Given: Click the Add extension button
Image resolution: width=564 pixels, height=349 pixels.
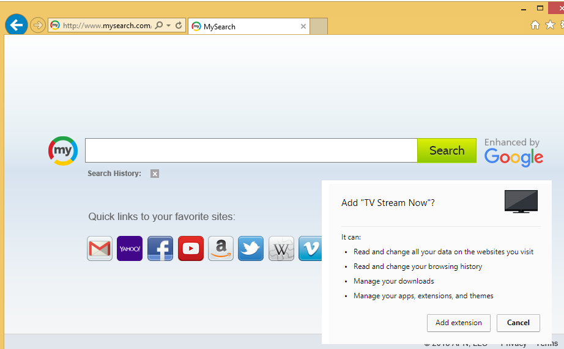Looking at the screenshot, I should point(458,323).
